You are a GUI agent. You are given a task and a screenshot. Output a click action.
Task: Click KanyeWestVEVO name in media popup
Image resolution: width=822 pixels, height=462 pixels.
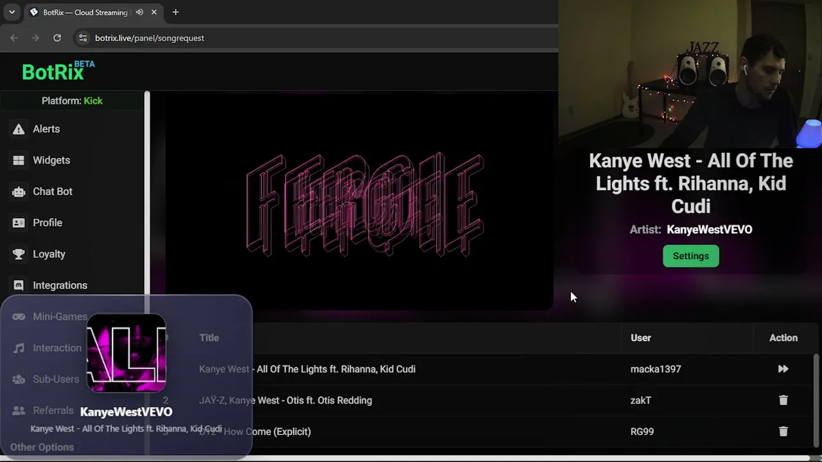click(127, 412)
